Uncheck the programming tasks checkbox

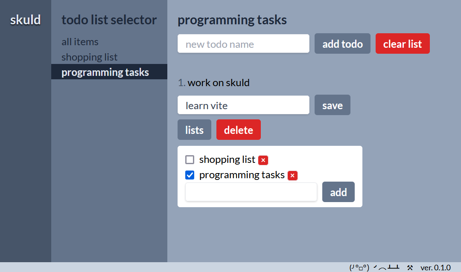click(190, 175)
